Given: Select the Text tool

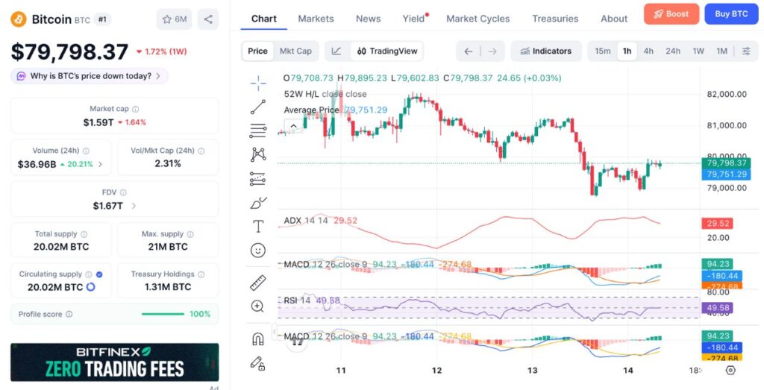Looking at the screenshot, I should tap(257, 227).
